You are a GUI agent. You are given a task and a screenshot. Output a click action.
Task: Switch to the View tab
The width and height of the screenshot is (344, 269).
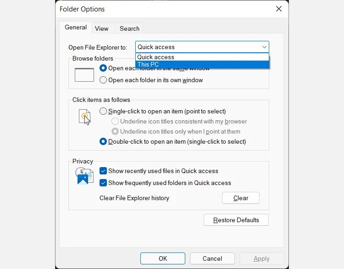(x=101, y=28)
